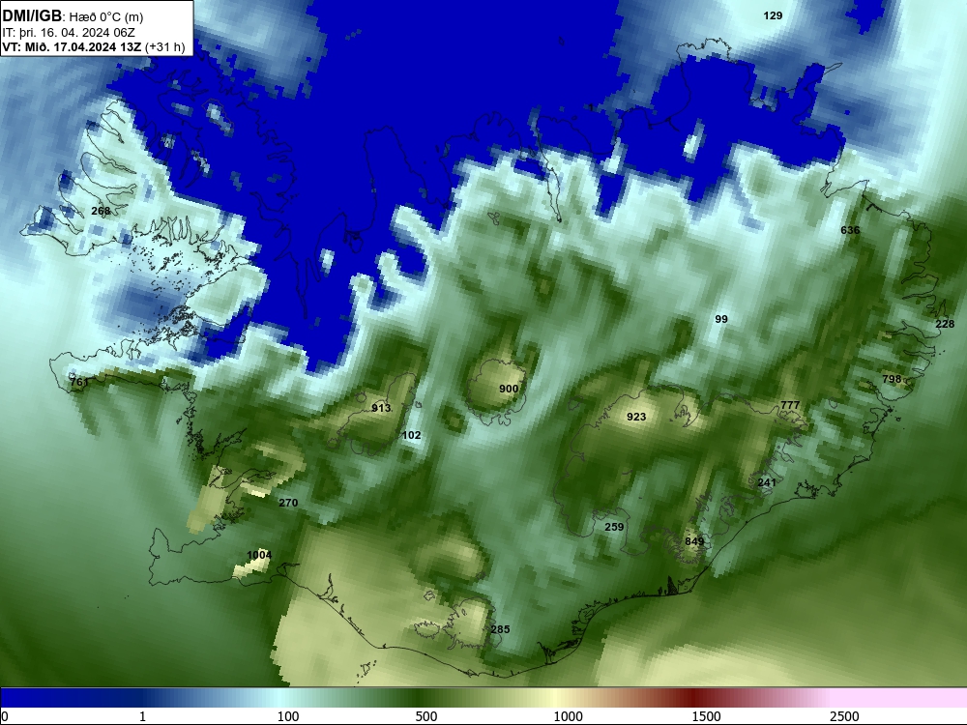This screenshot has width=967, height=725.
Task: Click the 'IT: þri. 16. 04. 2024 06Z' line
Action: click(x=69, y=33)
